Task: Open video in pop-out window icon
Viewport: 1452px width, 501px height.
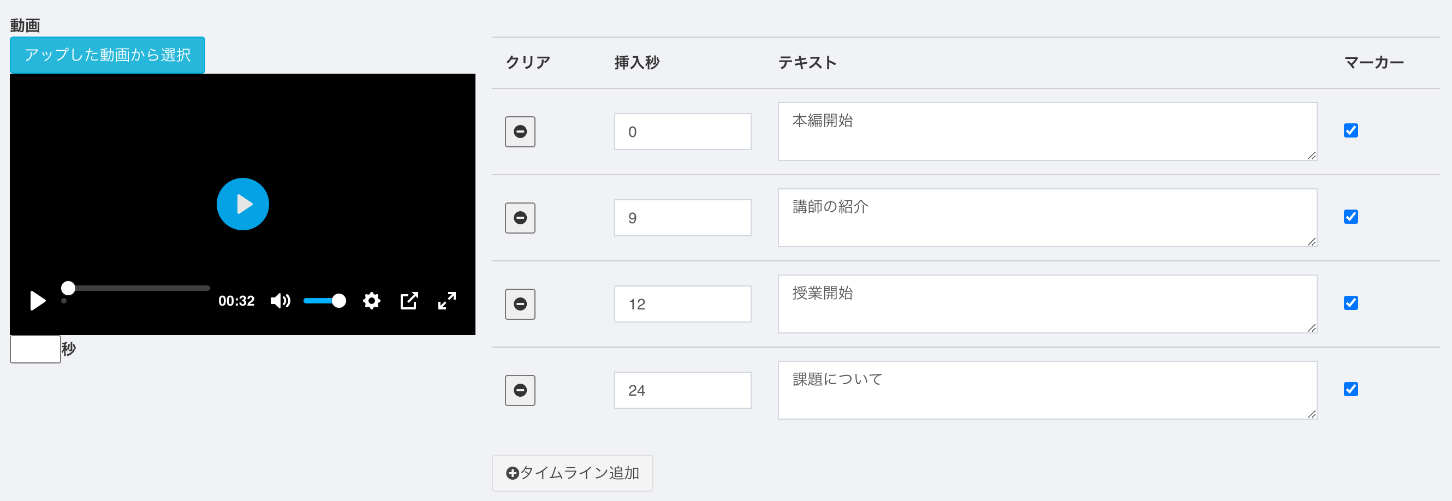Action: click(409, 301)
